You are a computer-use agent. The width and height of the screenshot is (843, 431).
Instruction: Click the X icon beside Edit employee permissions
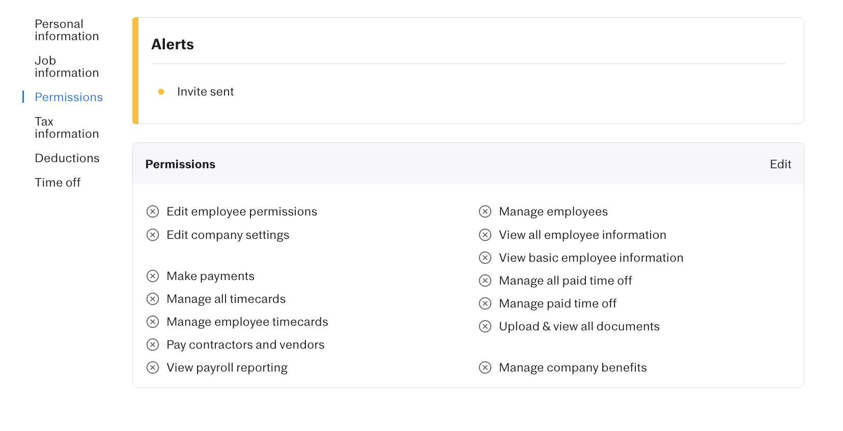click(x=153, y=211)
